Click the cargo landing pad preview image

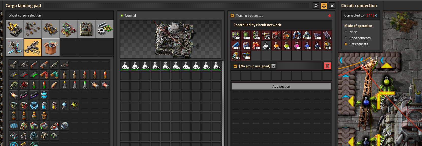point(171,39)
